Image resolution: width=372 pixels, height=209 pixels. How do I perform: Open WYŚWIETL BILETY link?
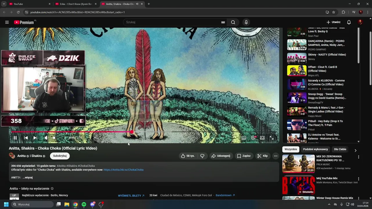click(x=131, y=196)
